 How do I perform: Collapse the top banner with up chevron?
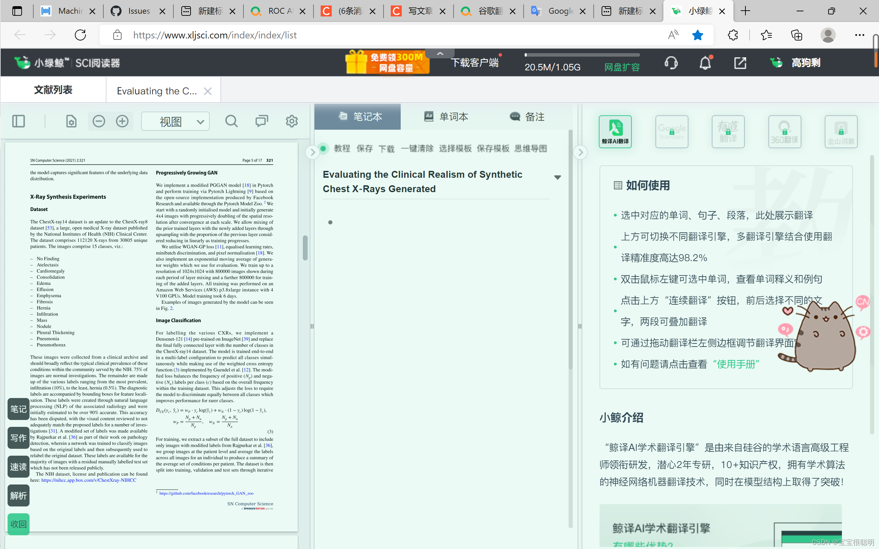click(440, 54)
